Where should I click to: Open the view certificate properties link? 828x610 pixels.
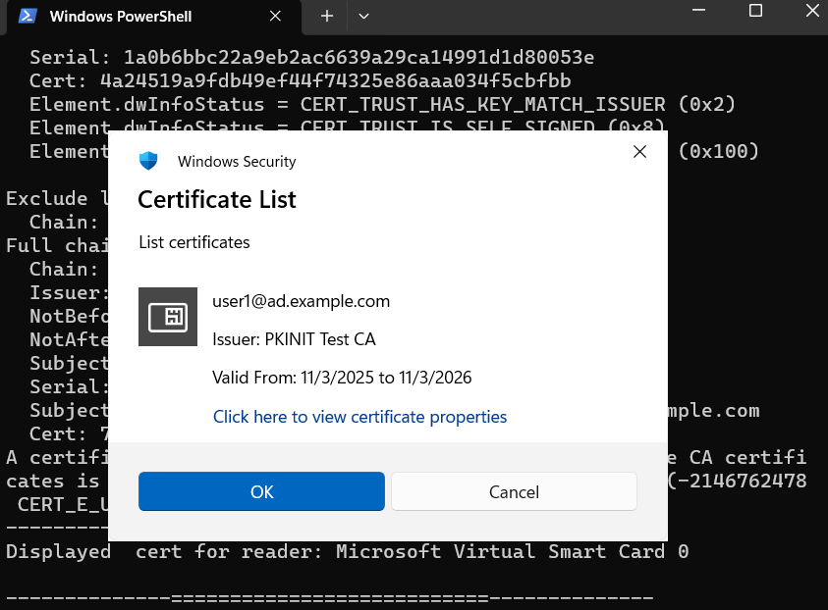pyautogui.click(x=359, y=417)
